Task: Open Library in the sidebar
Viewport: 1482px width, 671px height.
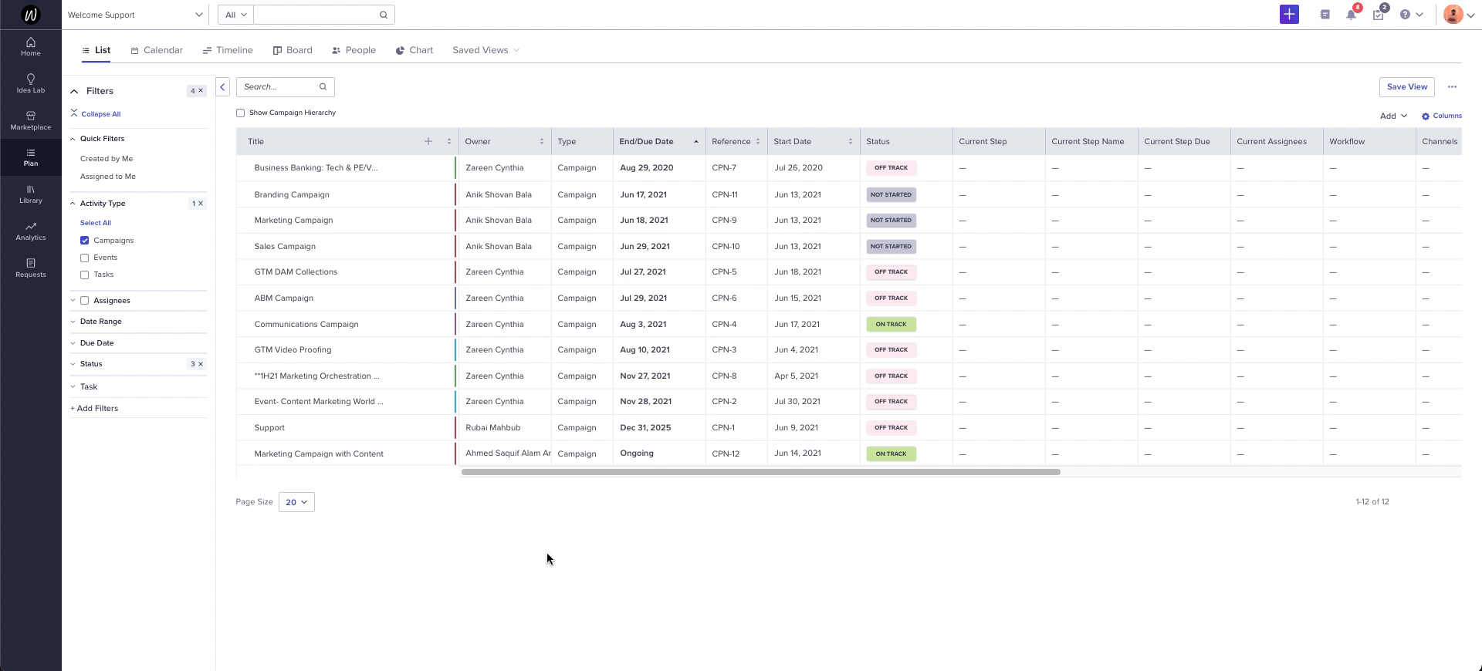Action: click(31, 194)
